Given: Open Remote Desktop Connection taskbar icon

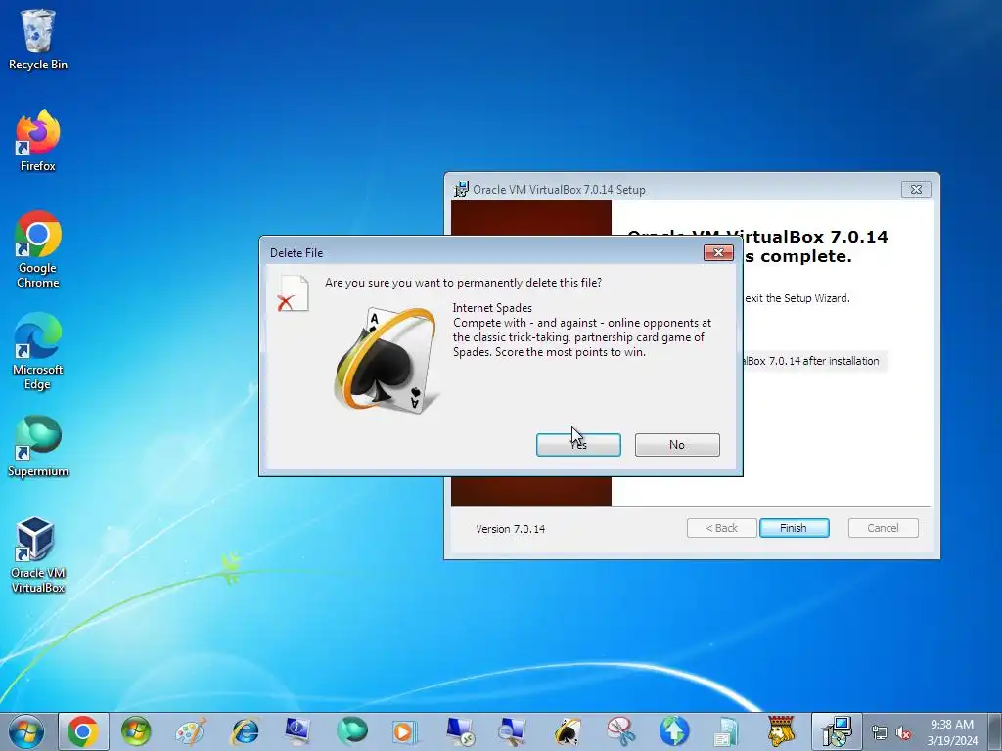Looking at the screenshot, I should point(460,731).
